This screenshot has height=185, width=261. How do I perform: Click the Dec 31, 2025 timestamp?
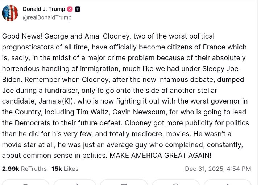217,169
